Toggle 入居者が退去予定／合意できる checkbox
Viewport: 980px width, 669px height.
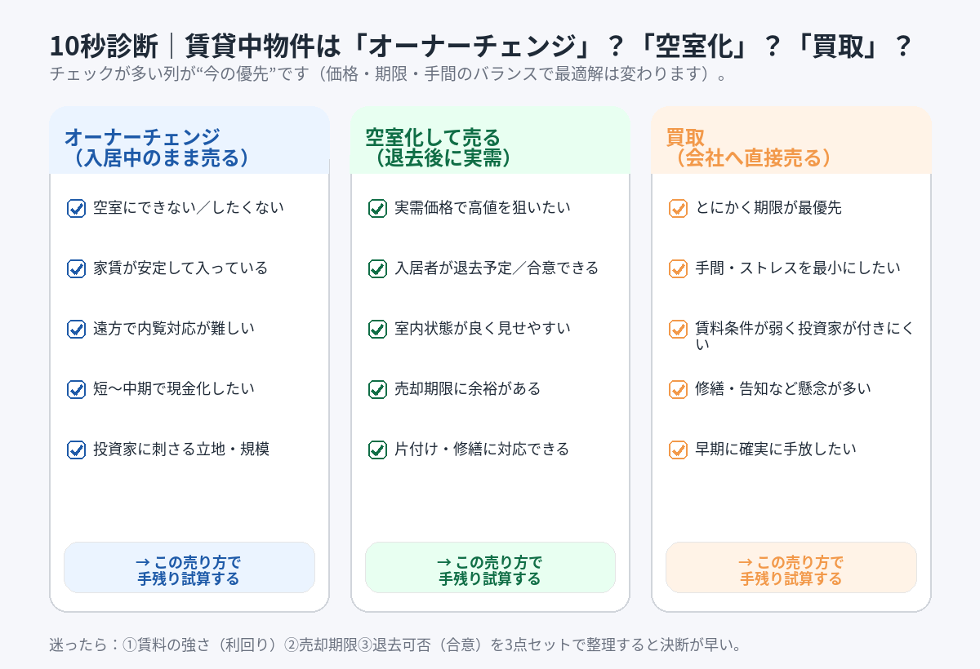(x=377, y=269)
